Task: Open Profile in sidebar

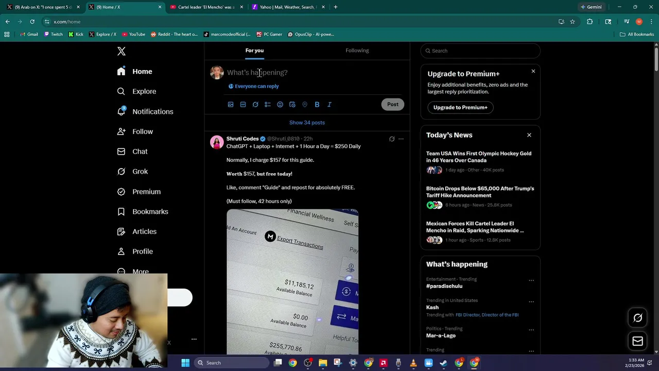Action: click(135, 251)
